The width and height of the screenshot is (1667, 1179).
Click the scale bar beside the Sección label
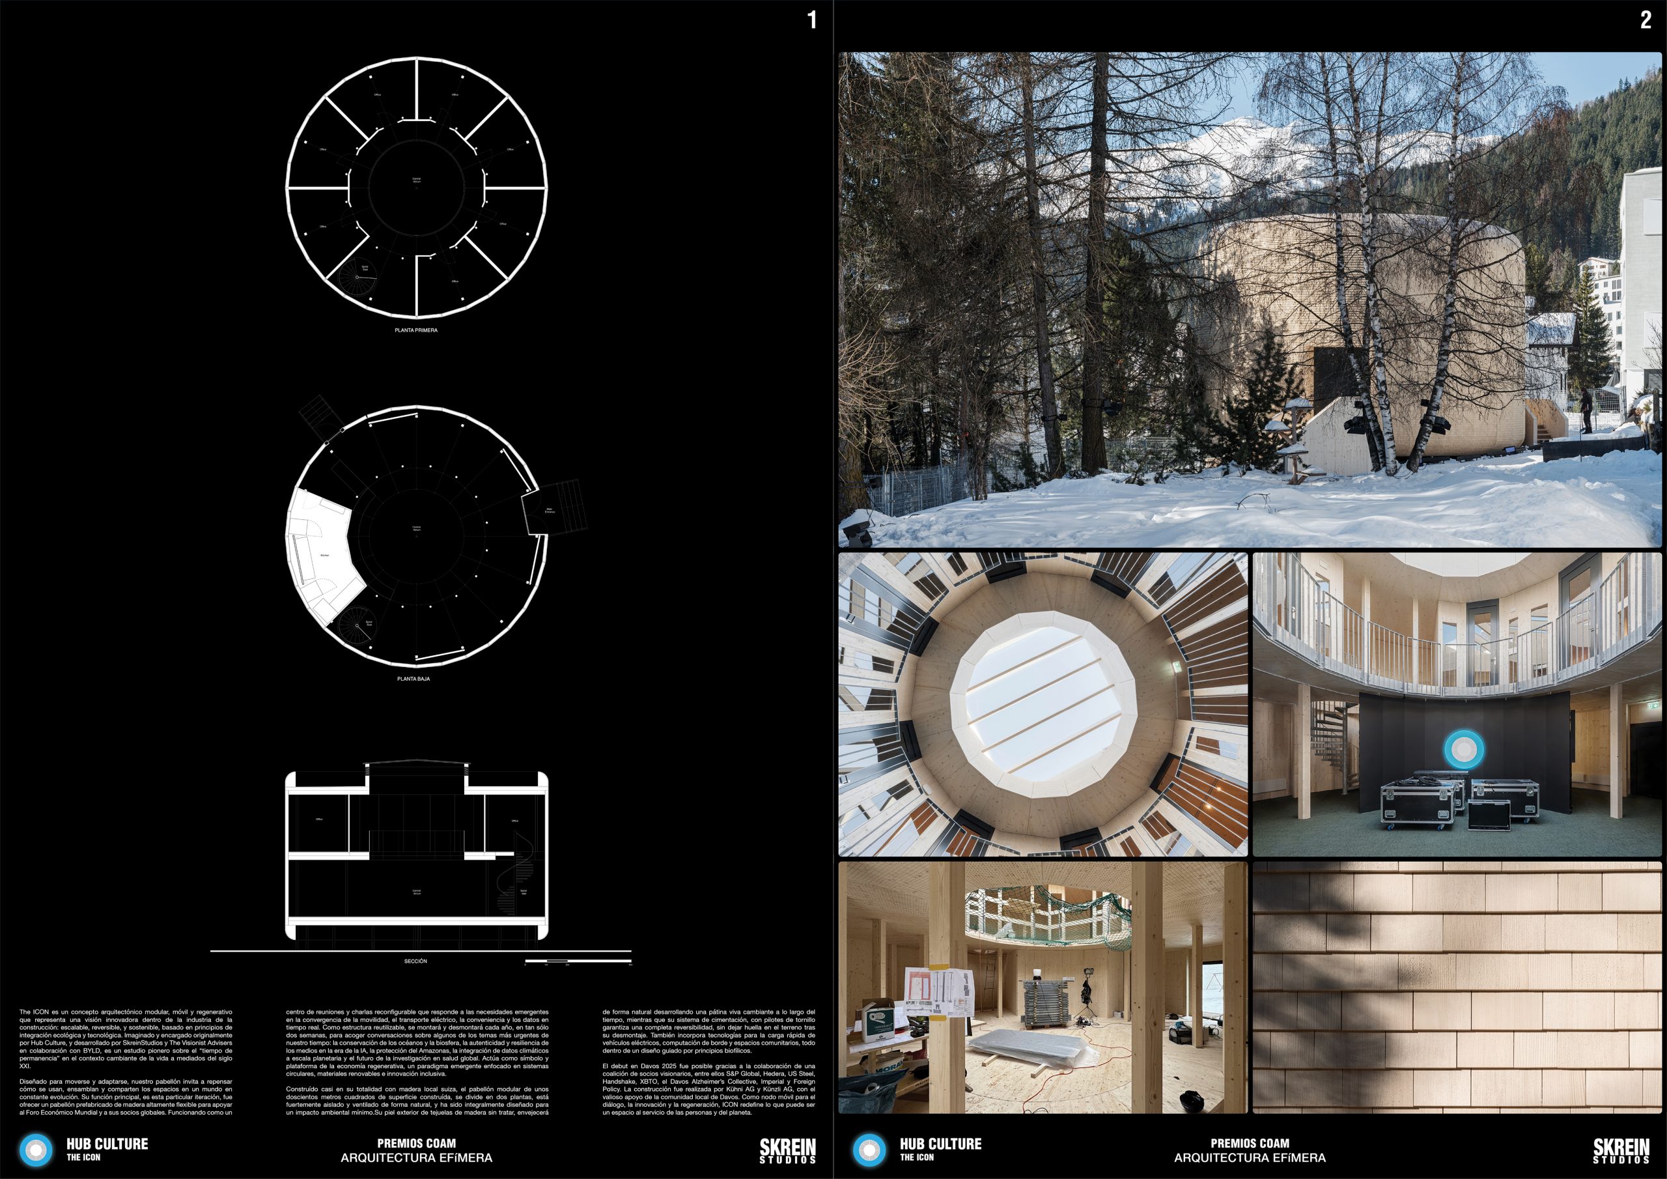(578, 962)
